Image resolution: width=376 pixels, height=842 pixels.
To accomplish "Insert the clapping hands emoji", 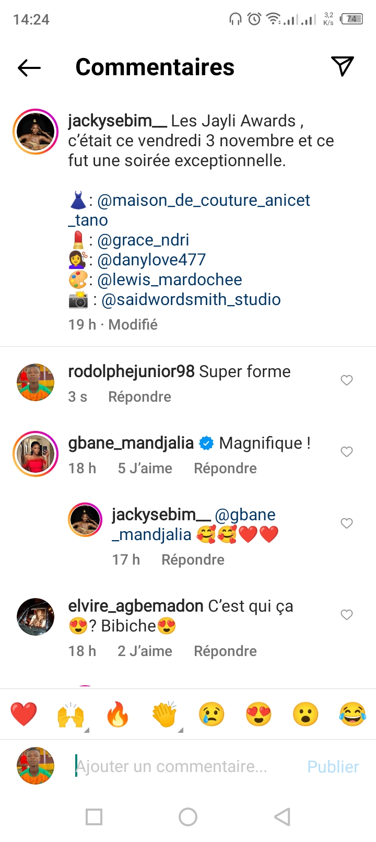I will coord(164,714).
